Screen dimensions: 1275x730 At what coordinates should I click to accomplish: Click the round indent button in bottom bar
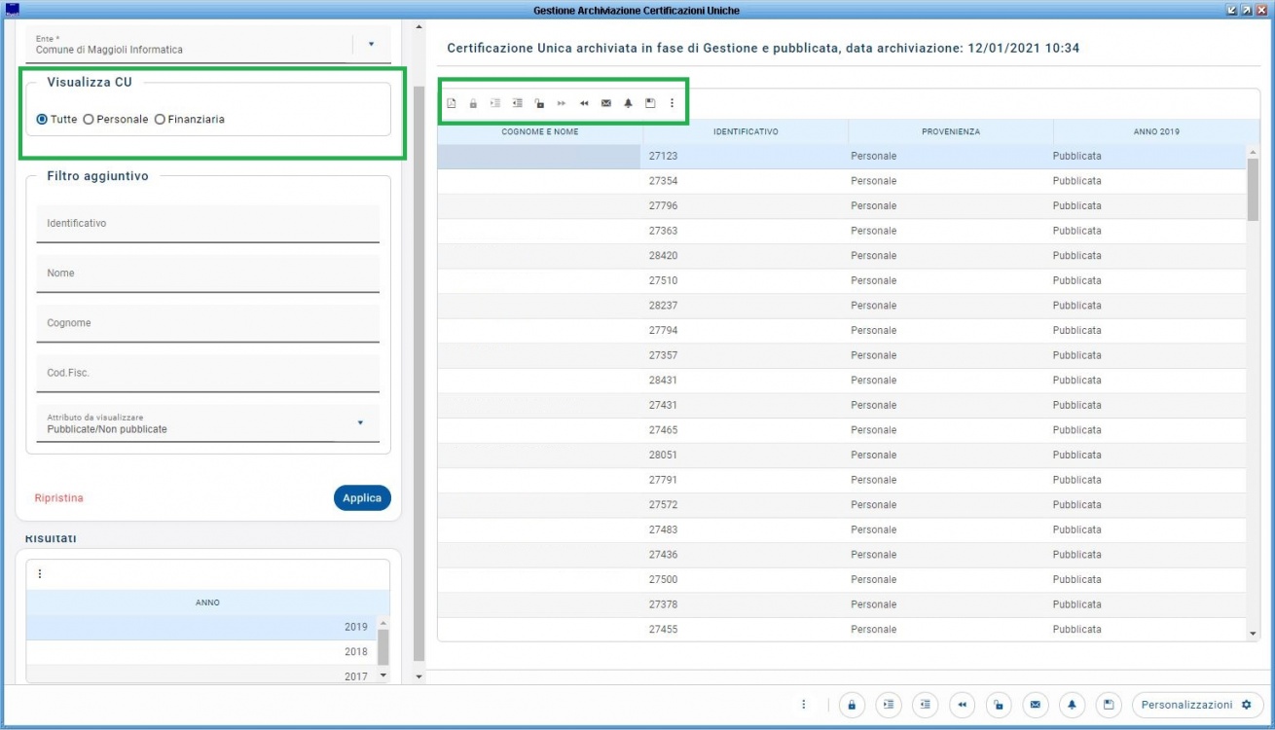888,705
